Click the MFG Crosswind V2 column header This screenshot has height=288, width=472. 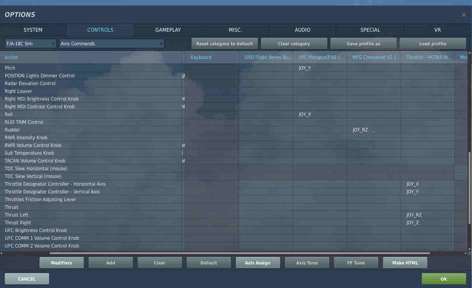[x=374, y=57]
